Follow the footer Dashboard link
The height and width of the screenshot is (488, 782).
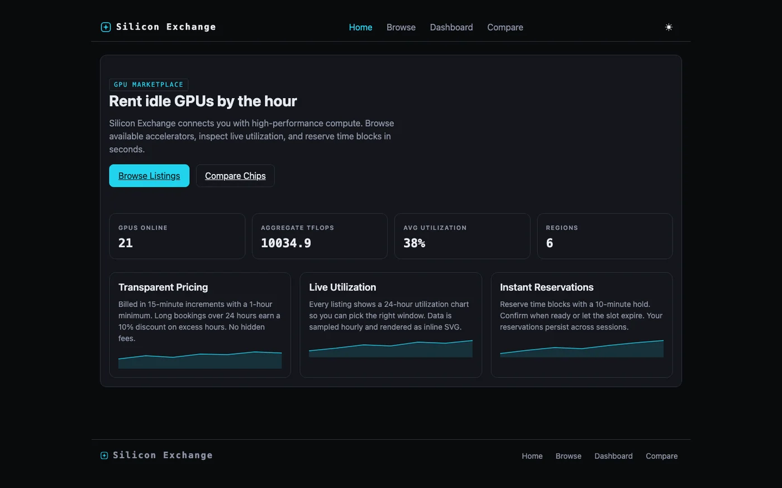point(613,456)
